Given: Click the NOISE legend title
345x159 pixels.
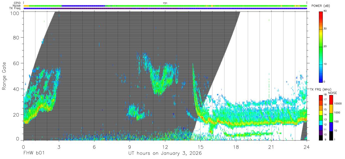Looking at the screenshot, I should coord(333,93).
